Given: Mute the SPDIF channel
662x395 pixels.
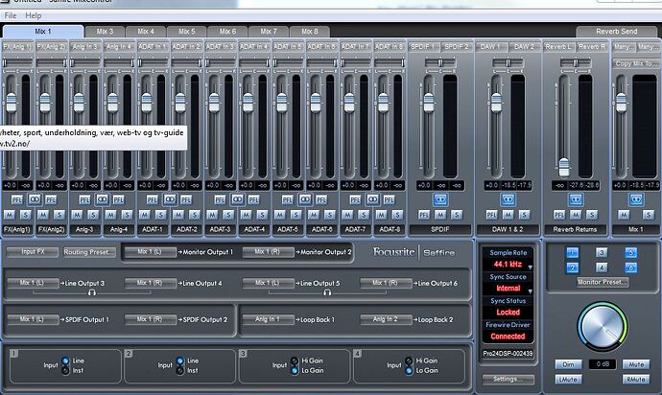Looking at the screenshot, I should click(x=440, y=215).
